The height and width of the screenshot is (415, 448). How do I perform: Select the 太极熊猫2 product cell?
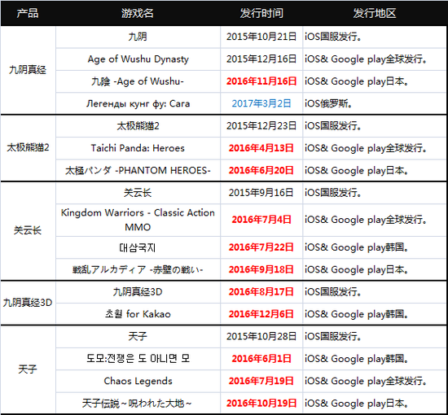pyautogui.click(x=28, y=147)
